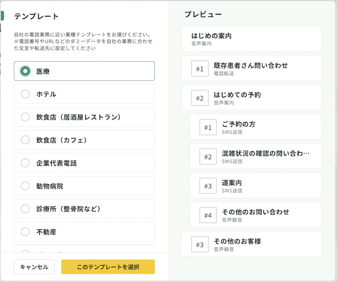
Task: Click #1 badge of 既存患者さん問い合わせ
Action: 199,69
